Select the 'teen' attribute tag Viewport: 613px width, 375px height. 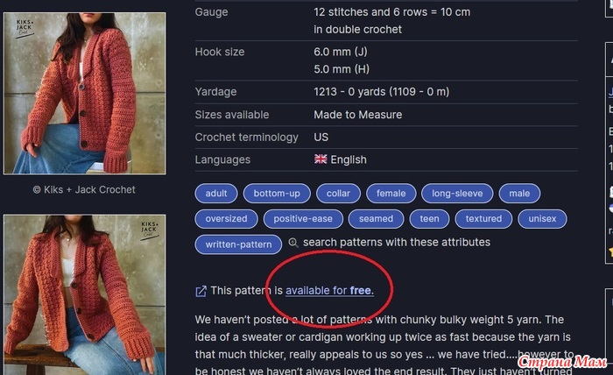[430, 219]
